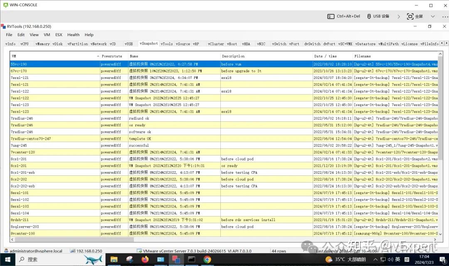Open the USB 设备 menu
The width and height of the screenshot is (449, 266).
[378, 16]
